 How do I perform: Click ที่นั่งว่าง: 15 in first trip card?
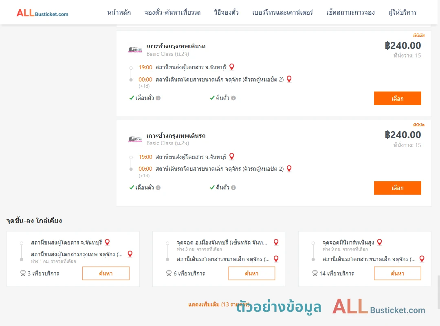coord(407,55)
